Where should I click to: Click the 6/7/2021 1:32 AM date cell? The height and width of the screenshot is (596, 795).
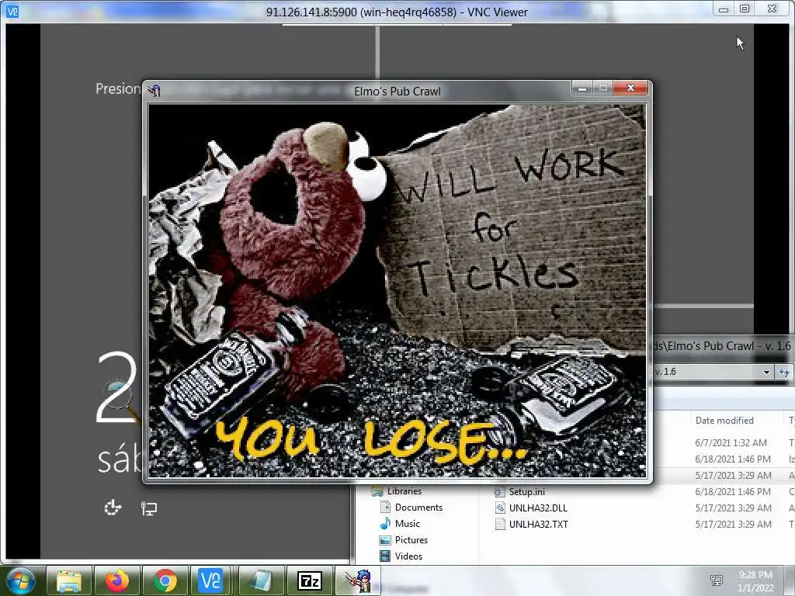(x=731, y=443)
